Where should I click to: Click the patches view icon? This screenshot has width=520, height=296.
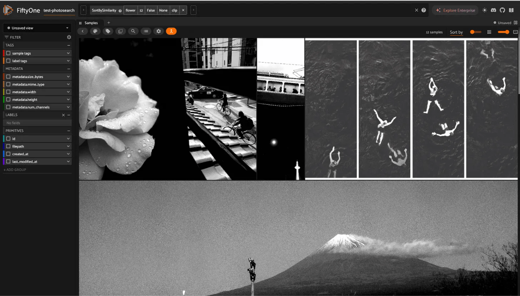pos(120,31)
